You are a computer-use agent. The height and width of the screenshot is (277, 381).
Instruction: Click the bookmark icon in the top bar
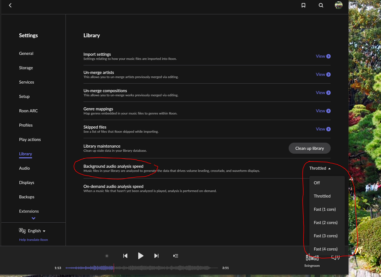303,5
